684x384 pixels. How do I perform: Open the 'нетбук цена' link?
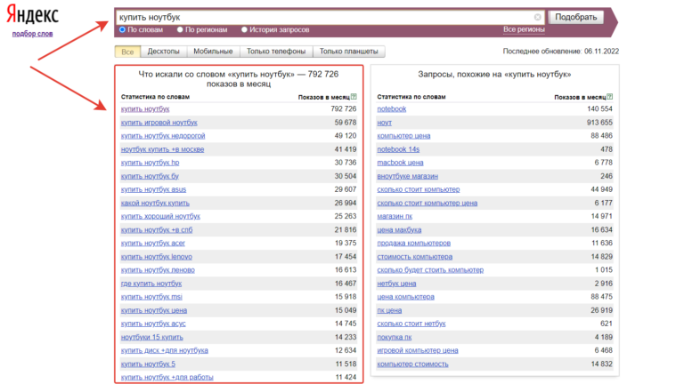point(396,284)
